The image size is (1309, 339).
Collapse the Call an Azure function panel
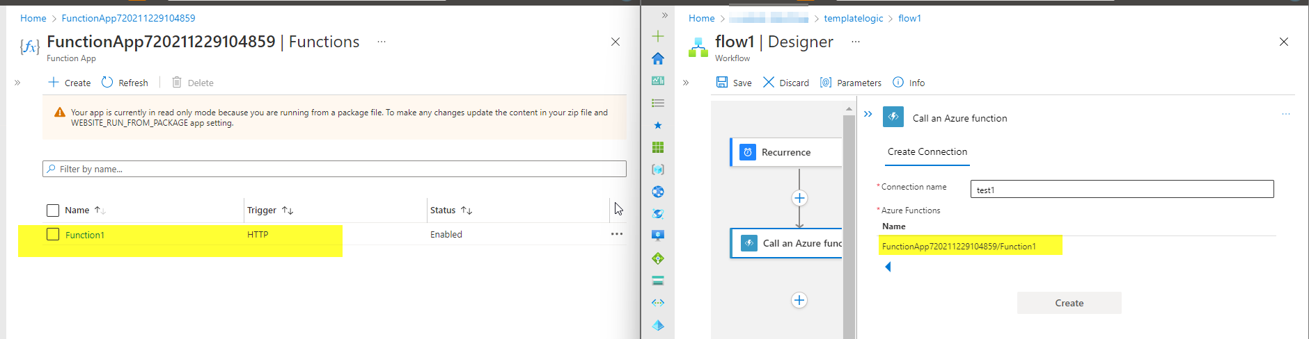click(868, 114)
